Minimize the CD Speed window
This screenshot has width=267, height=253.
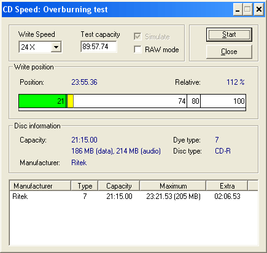pyautogui.click(x=238, y=9)
